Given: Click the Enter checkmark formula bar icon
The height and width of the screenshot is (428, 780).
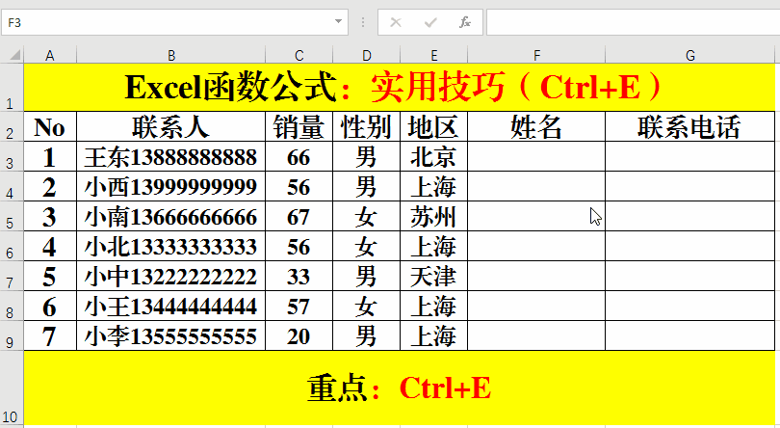Looking at the screenshot, I should (430, 22).
